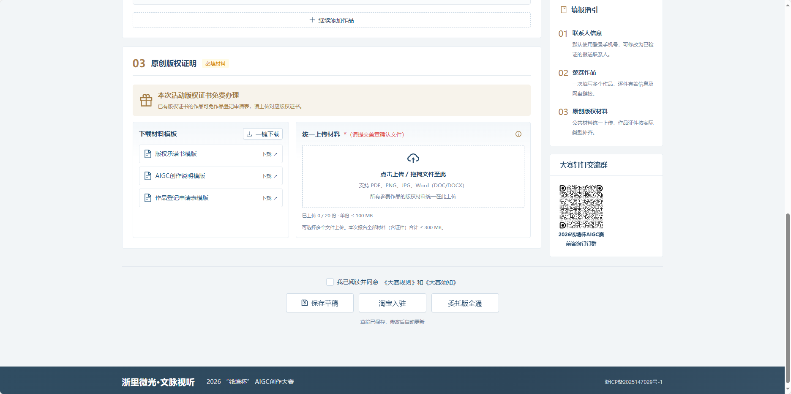This screenshot has height=394, width=791.
Task: Open the 《大赛规则》 link
Action: pos(399,282)
